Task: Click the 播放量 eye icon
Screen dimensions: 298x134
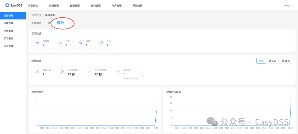Action: pyautogui.click(x=38, y=43)
